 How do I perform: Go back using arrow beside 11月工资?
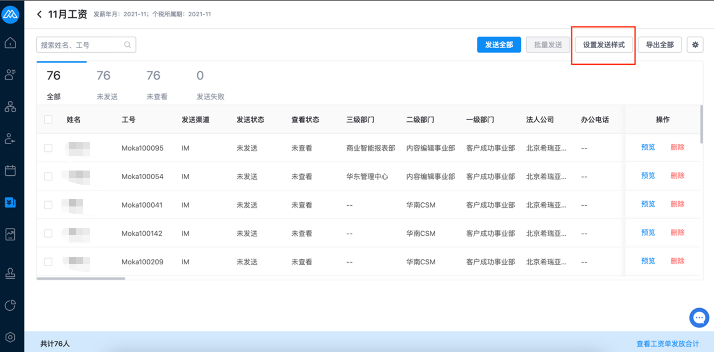coord(39,14)
